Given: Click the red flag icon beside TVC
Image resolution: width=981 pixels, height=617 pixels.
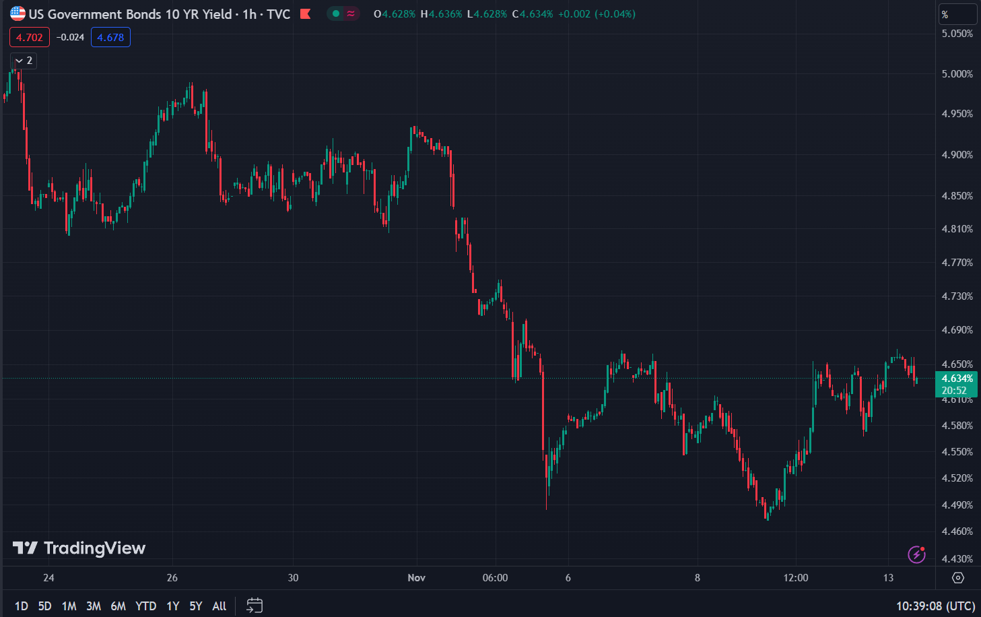Looking at the screenshot, I should coord(305,13).
